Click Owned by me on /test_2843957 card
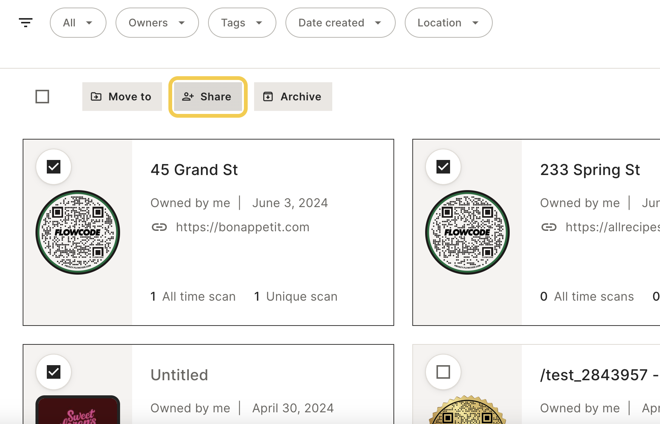Viewport: 660px width, 424px height. pos(580,408)
